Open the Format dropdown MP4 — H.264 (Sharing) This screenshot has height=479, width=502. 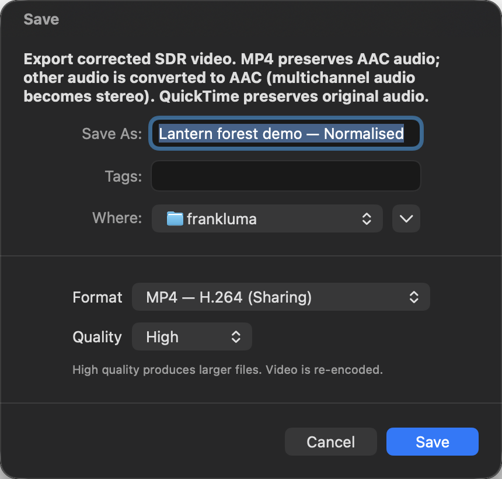coord(281,297)
